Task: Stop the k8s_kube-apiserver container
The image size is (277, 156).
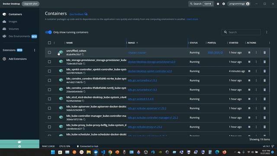Action: point(249,108)
